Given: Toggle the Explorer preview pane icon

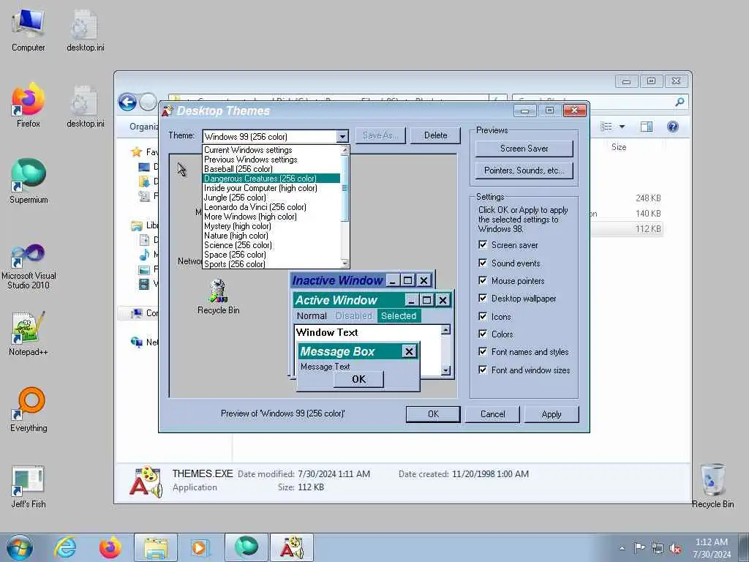Looking at the screenshot, I should (647, 127).
